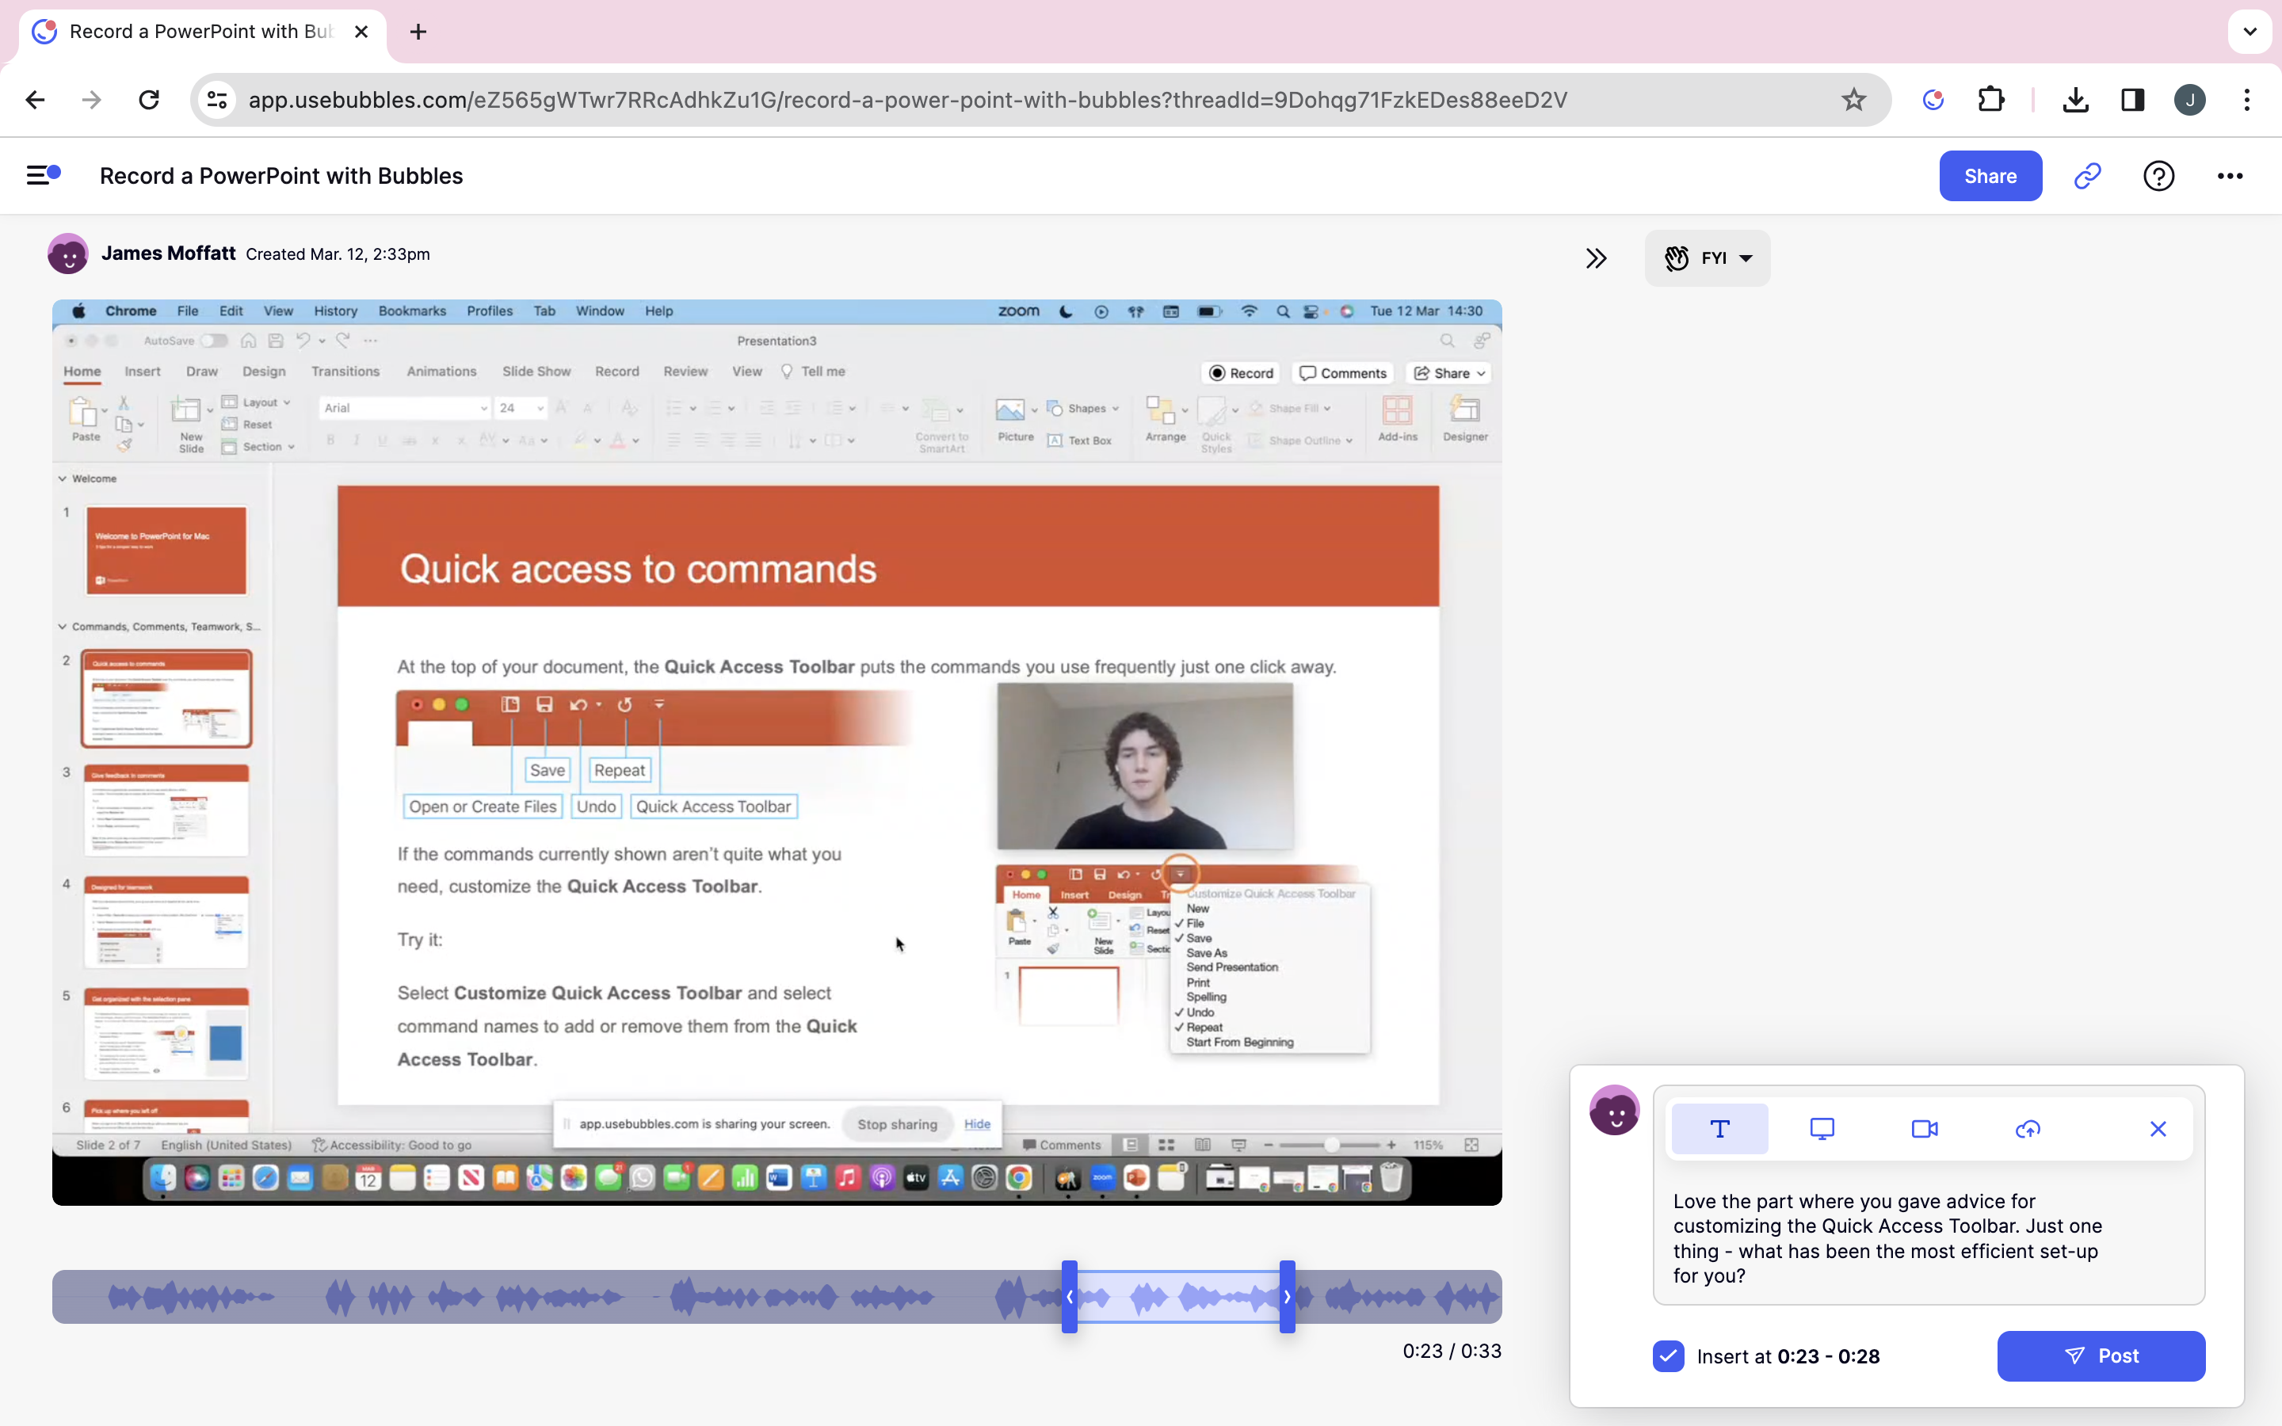Drag the timeline marker at 0:23
The image size is (2282, 1426).
[1068, 1298]
